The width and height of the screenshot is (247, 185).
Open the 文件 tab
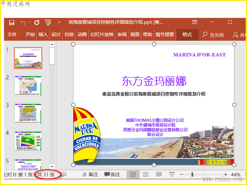pos(12,34)
